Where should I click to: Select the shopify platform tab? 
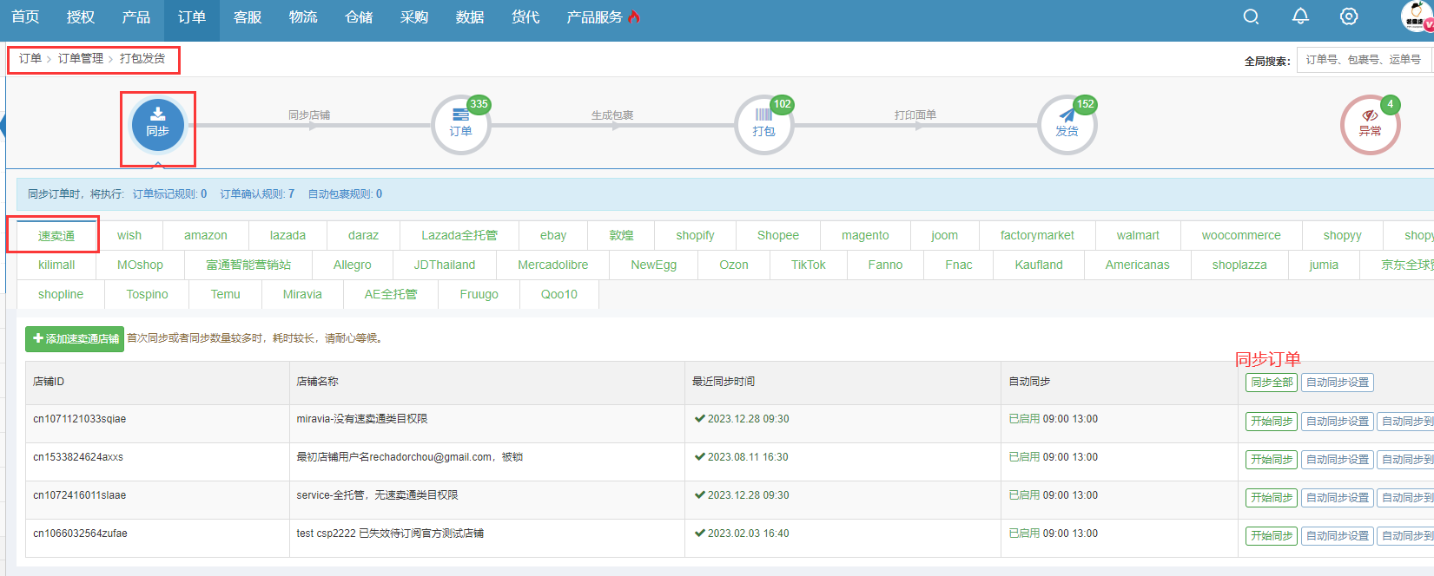pos(696,235)
